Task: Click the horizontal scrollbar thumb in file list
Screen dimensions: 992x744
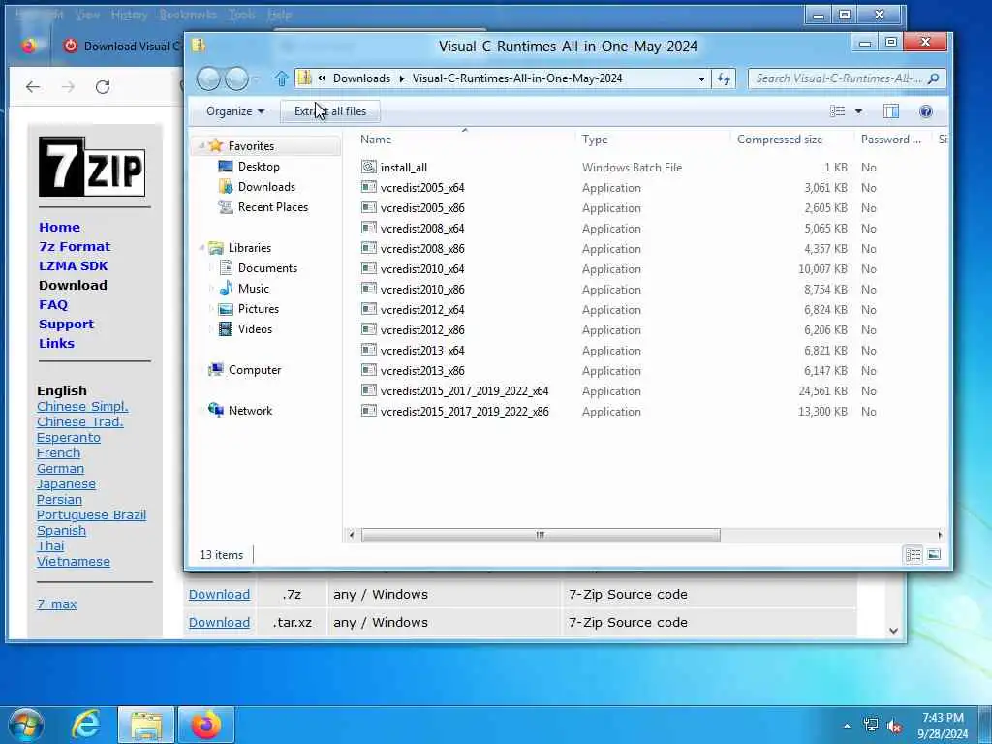Action: click(x=541, y=535)
